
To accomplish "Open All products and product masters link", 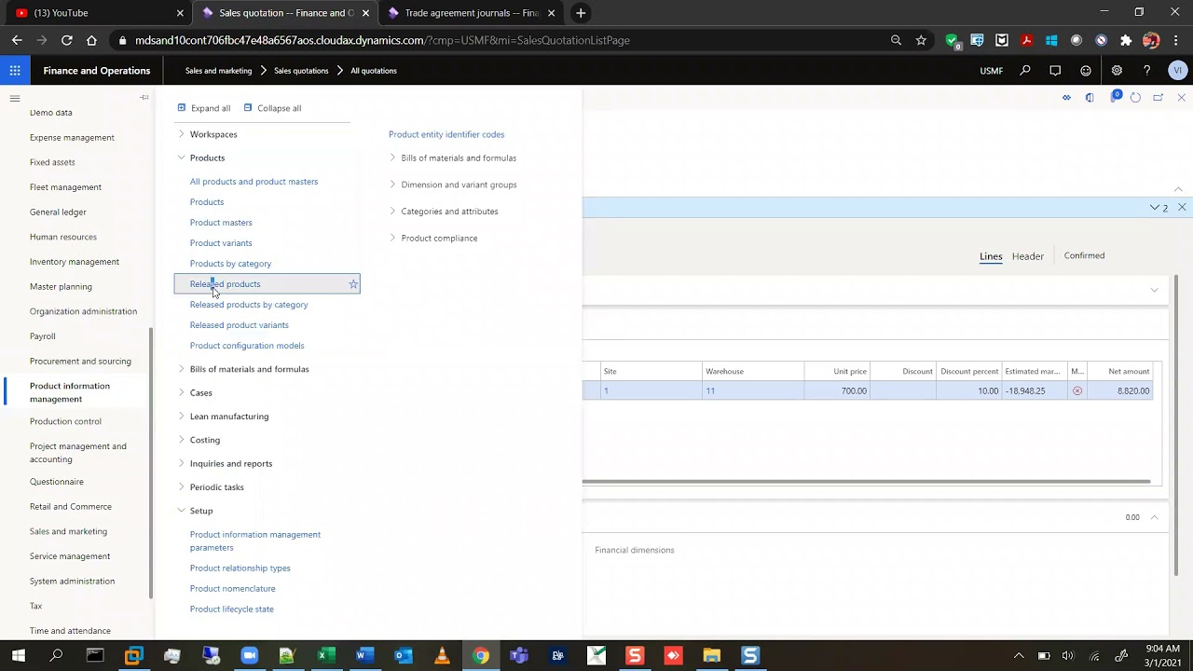I will click(254, 182).
